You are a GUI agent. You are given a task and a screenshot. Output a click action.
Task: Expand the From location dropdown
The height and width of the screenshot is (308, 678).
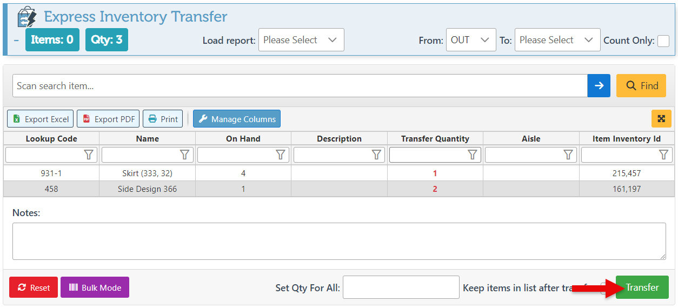[x=470, y=40]
